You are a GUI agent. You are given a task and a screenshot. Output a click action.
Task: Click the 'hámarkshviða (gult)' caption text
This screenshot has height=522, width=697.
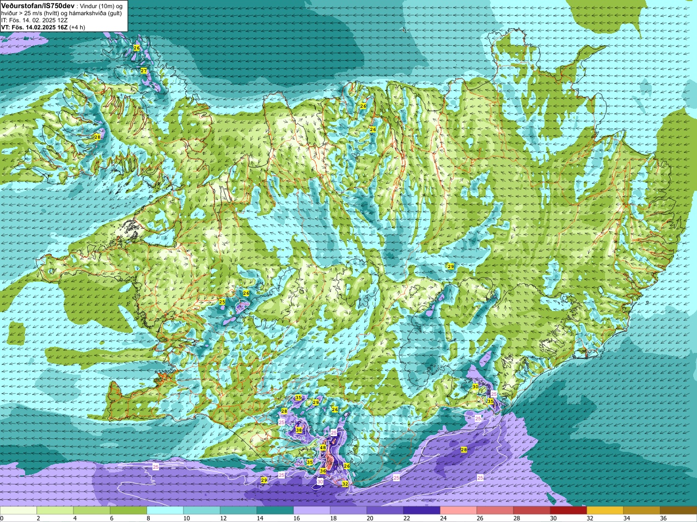(95, 13)
